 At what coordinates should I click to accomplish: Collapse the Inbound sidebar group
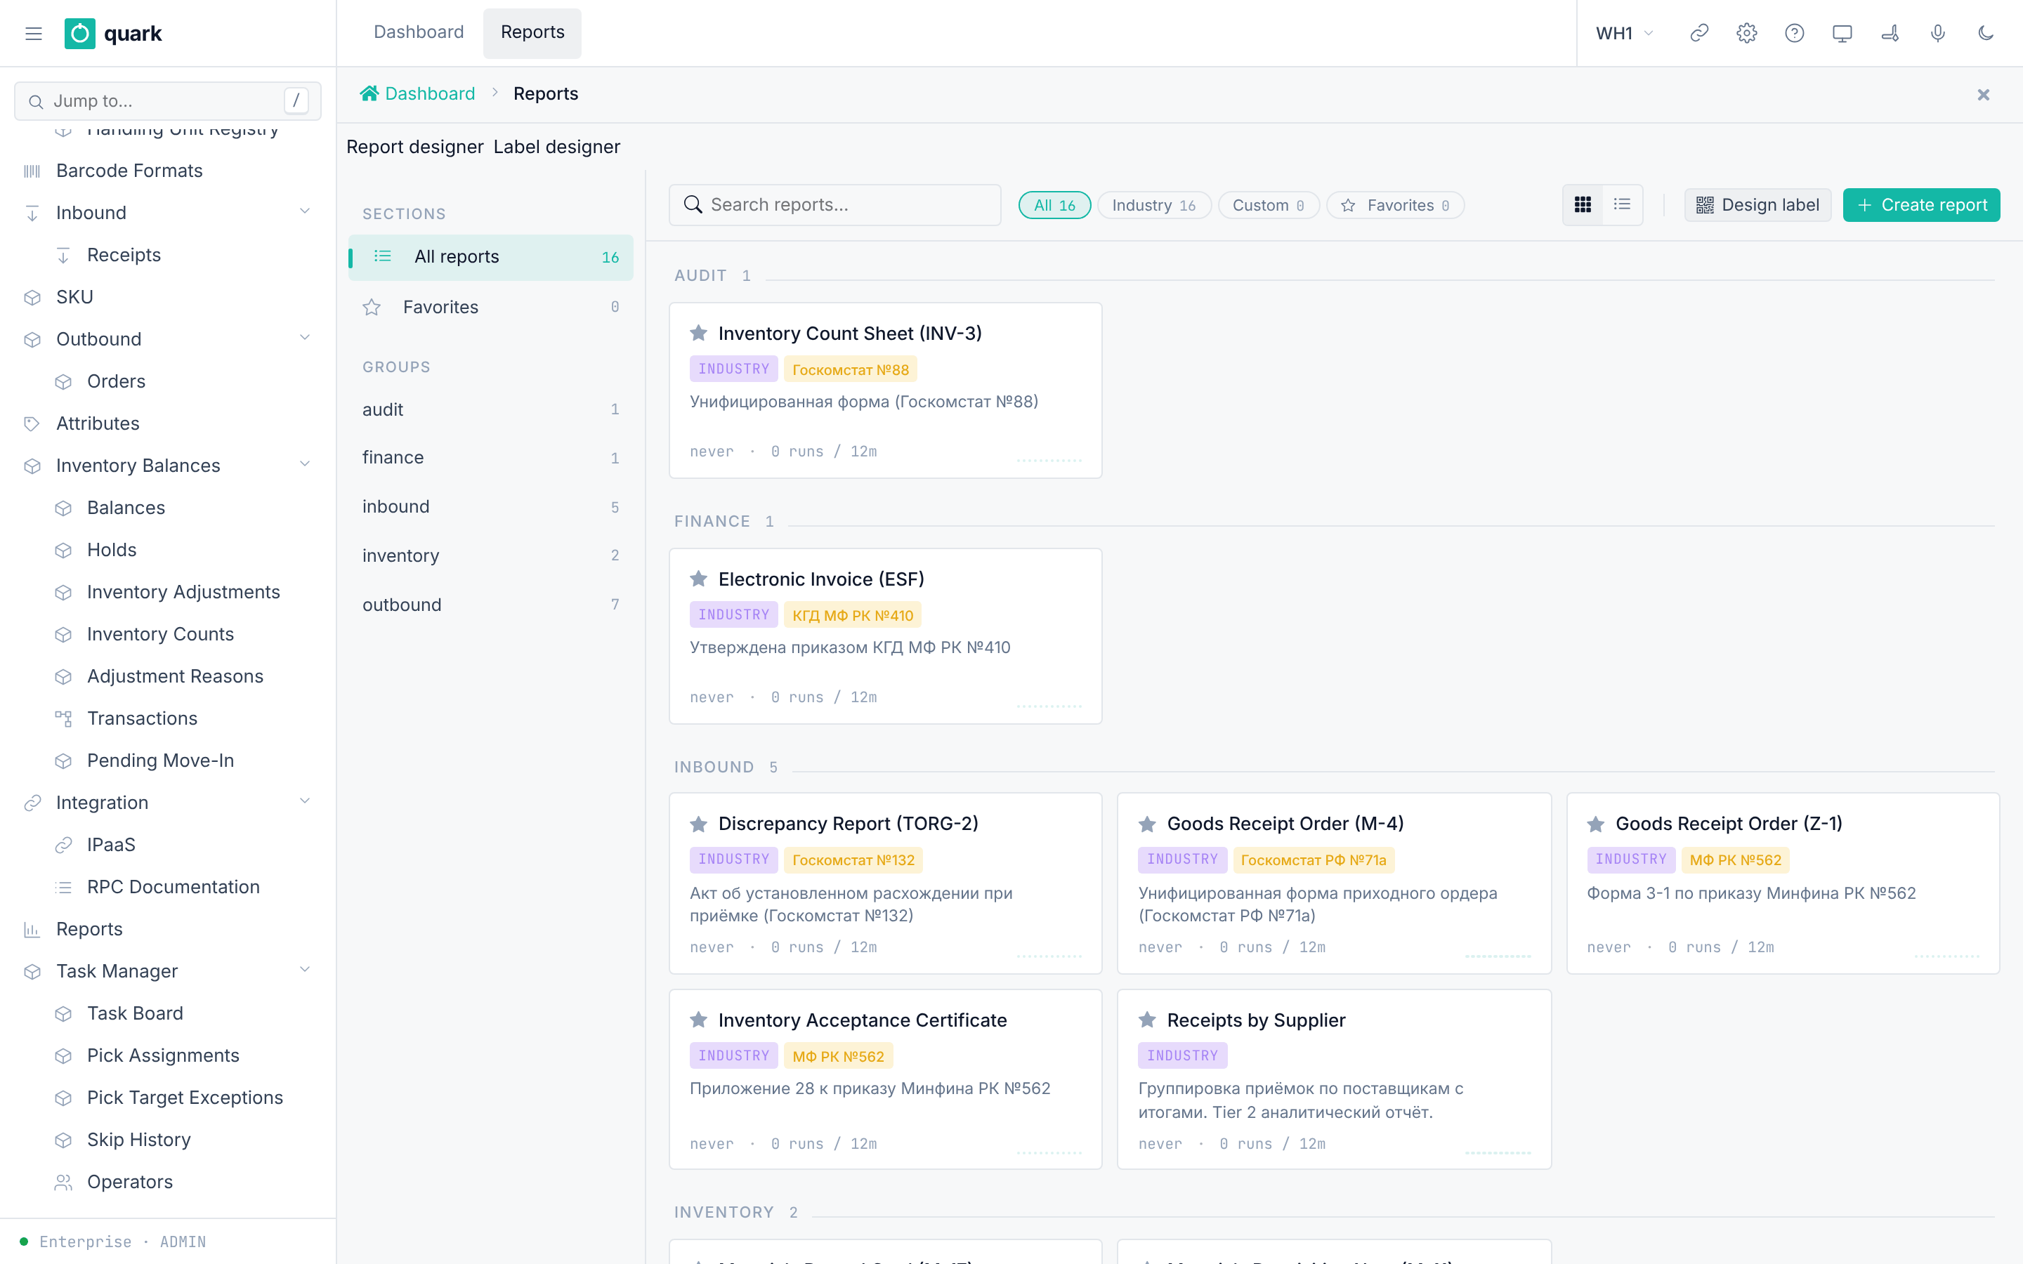(x=304, y=212)
